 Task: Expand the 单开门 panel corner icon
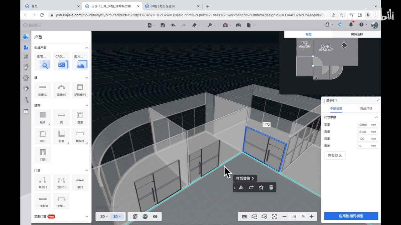pyautogui.click(x=378, y=100)
